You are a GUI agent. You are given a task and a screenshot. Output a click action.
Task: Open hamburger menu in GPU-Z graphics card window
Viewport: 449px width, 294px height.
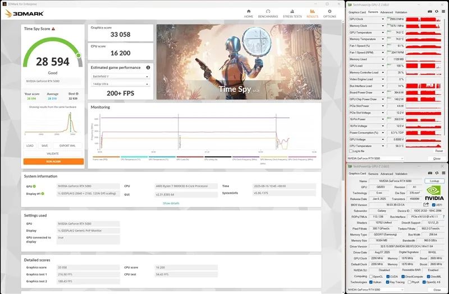[443, 173]
